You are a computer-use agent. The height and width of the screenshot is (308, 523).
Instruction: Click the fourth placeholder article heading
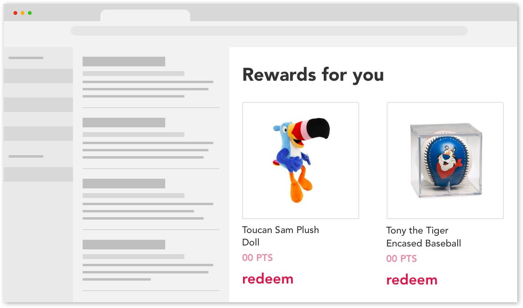124,245
